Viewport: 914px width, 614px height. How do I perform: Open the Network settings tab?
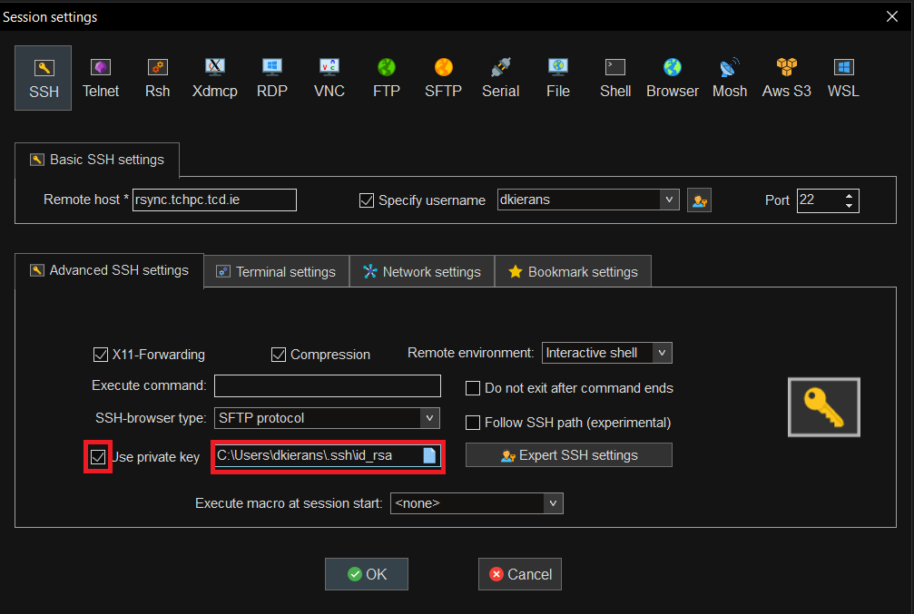point(422,271)
